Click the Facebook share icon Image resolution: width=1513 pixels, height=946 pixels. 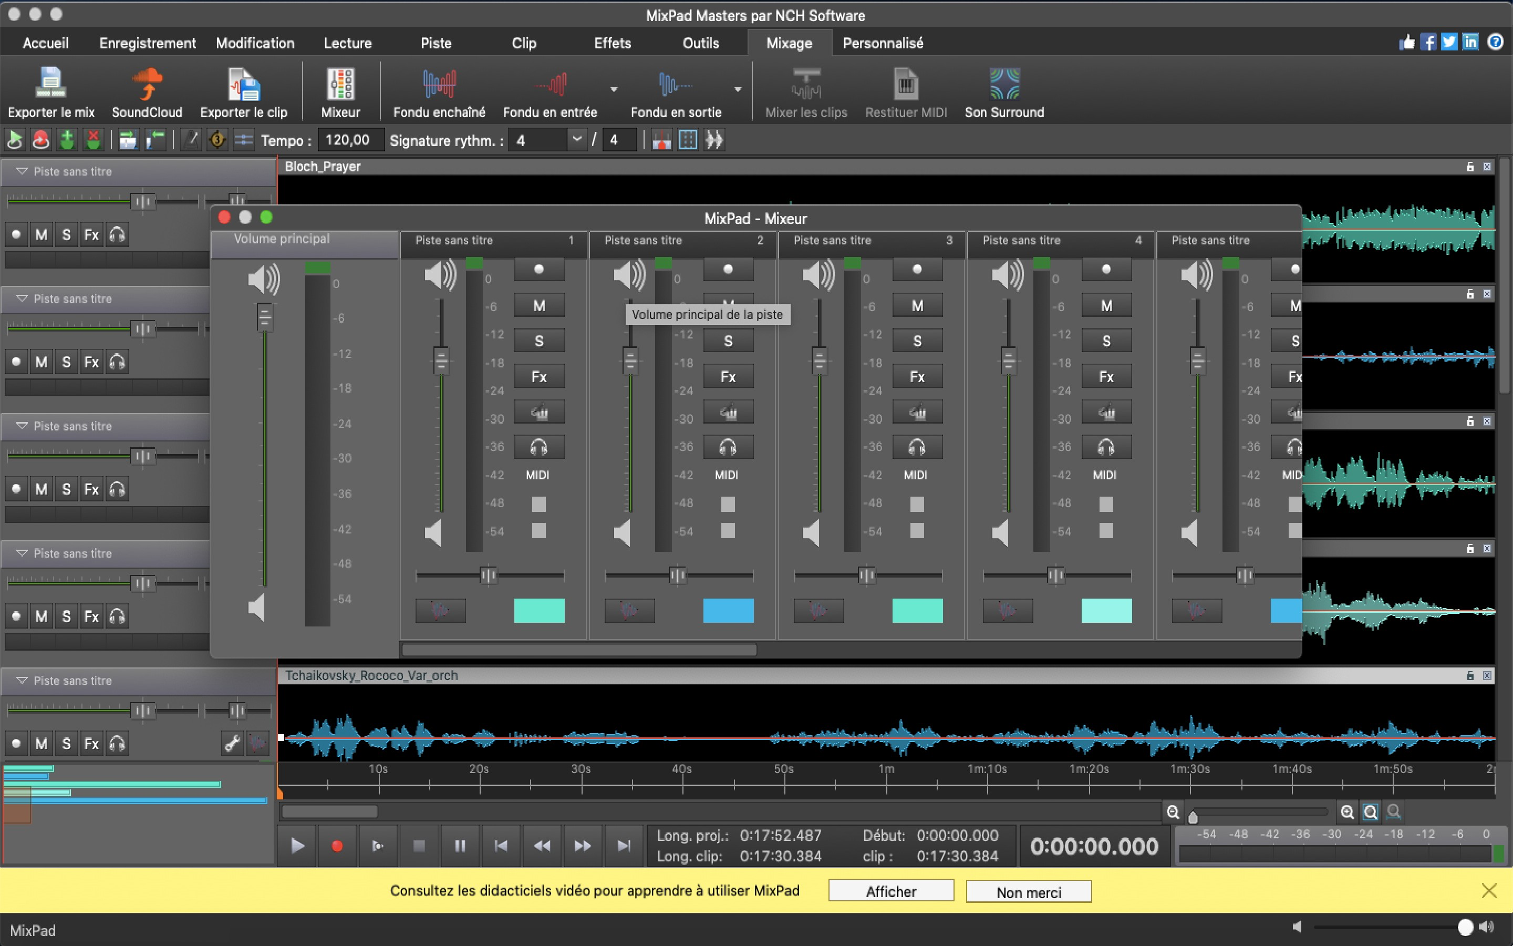point(1428,43)
